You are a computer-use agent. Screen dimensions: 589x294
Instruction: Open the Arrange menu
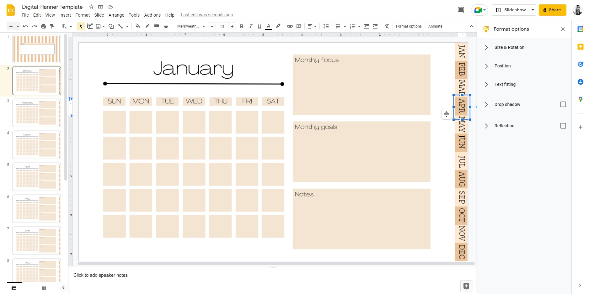116,15
